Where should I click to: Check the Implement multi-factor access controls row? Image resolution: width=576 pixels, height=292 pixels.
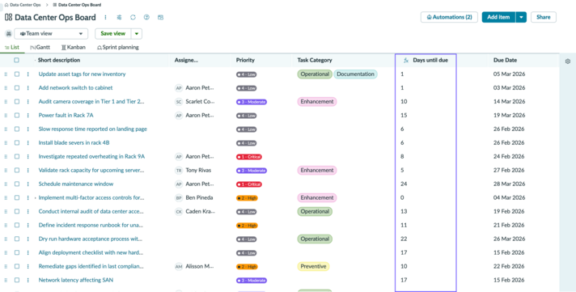tap(17, 198)
